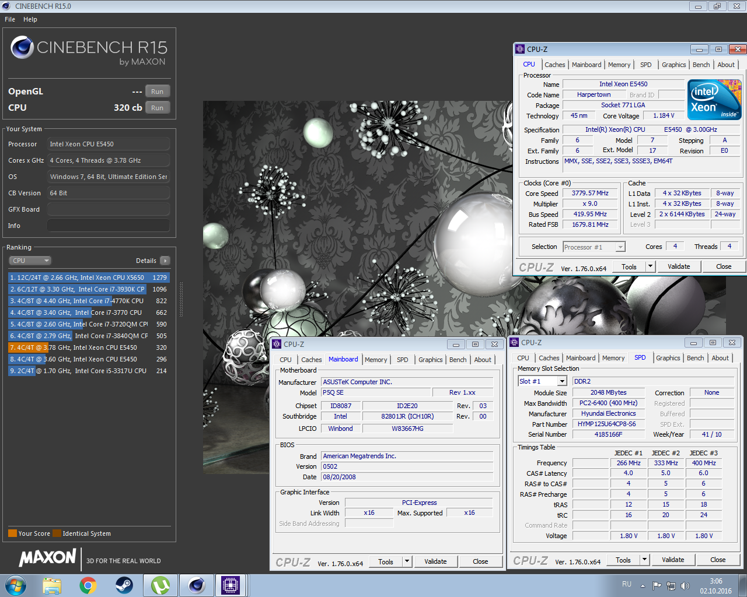Click the Show desktop strip in taskbar
This screenshot has width=747, height=597.
point(743,585)
